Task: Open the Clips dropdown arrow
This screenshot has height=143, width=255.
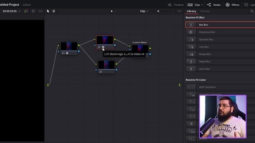Action: pyautogui.click(x=202, y=5)
